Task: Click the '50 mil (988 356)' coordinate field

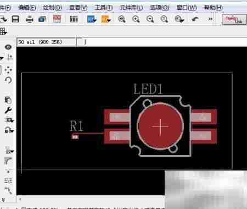Action: coord(46,42)
